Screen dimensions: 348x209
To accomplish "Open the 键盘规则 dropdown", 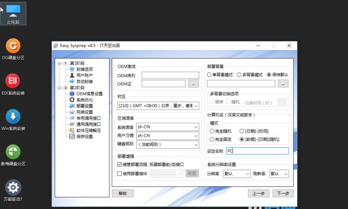I will click(x=167, y=145).
